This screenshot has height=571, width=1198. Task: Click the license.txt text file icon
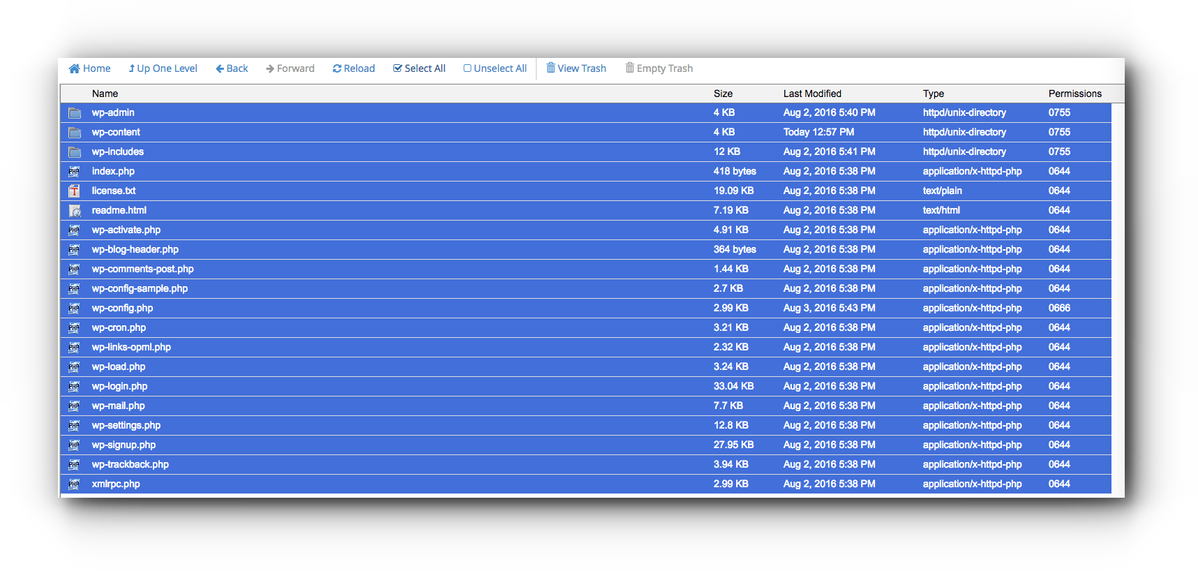[x=74, y=191]
